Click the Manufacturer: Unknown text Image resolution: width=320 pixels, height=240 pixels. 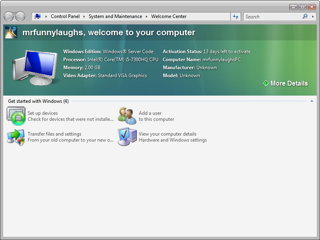tap(190, 67)
